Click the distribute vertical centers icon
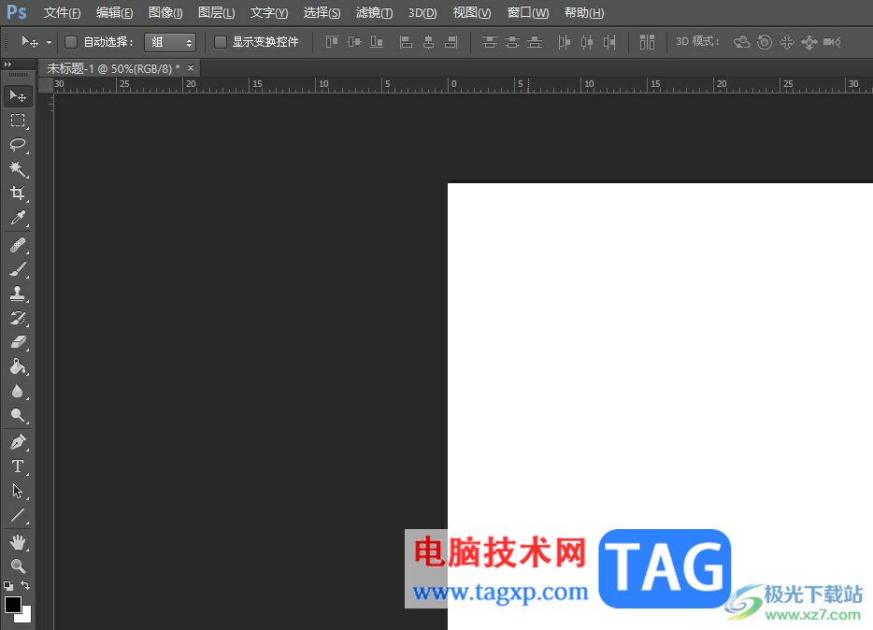 coord(512,42)
